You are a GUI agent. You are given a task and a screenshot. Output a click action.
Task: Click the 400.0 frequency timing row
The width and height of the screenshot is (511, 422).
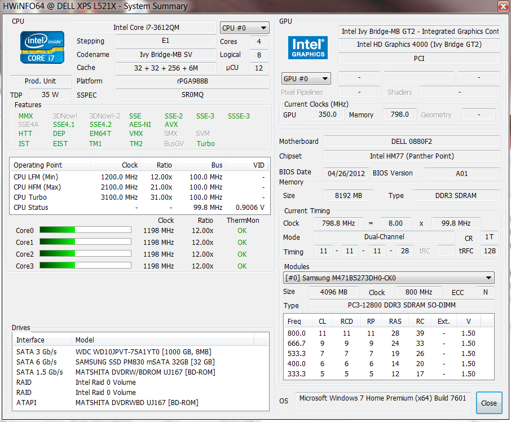[389, 363]
